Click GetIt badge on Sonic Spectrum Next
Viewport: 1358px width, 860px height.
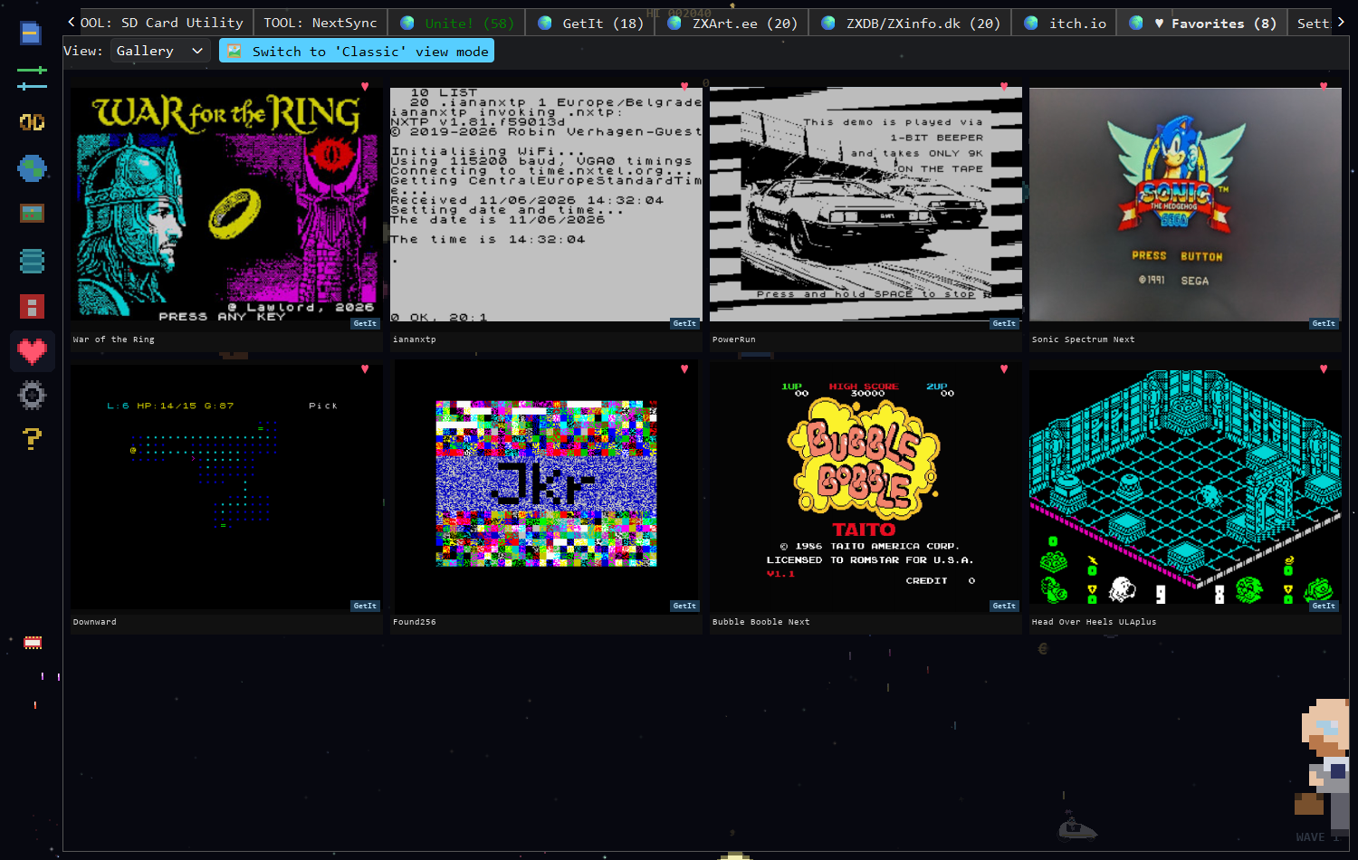(1324, 323)
